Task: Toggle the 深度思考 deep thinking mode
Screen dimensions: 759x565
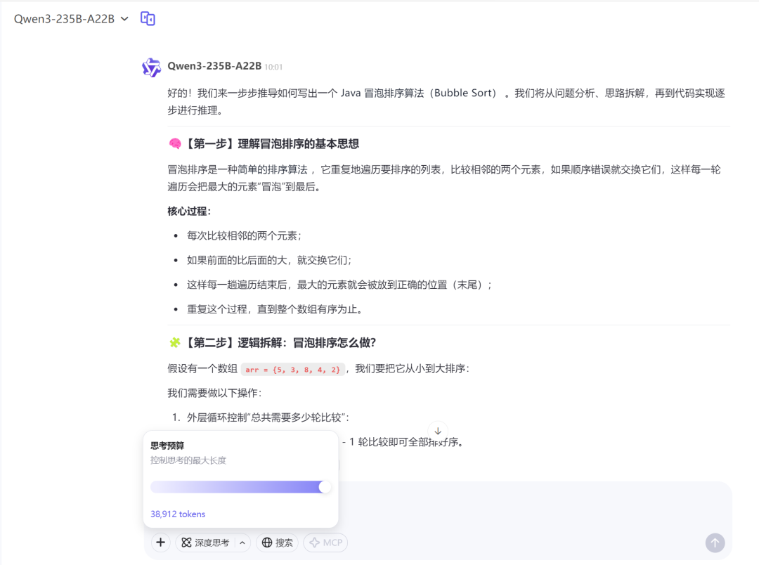Action: point(205,543)
